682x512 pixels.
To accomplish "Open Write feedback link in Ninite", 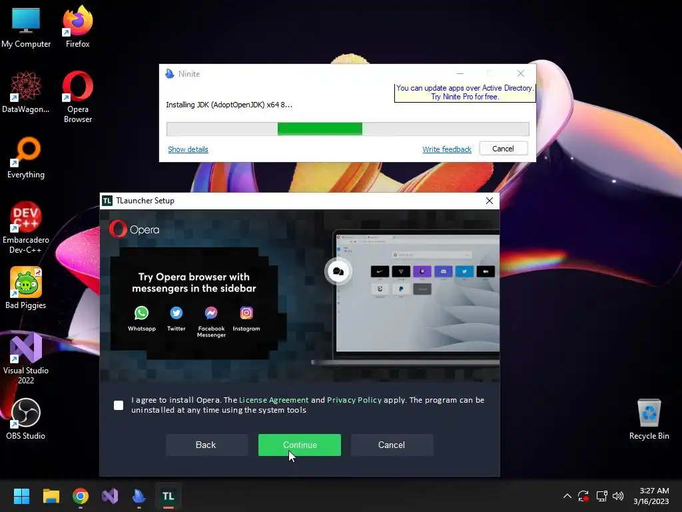I will [447, 149].
